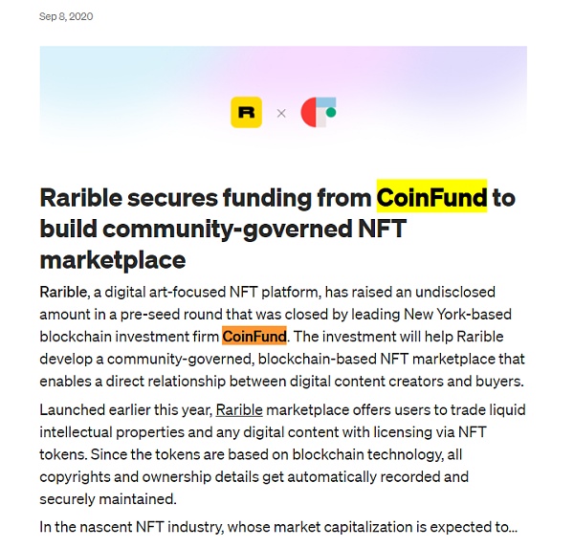
Task: Open the underlined Rarible link
Action: 239,409
